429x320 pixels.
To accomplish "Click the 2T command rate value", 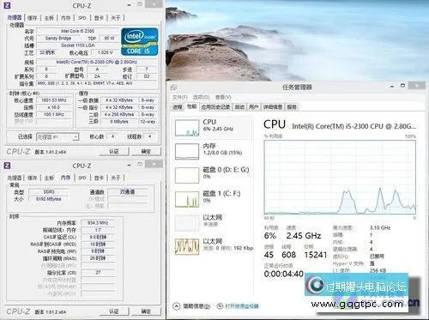I will [x=98, y=273].
